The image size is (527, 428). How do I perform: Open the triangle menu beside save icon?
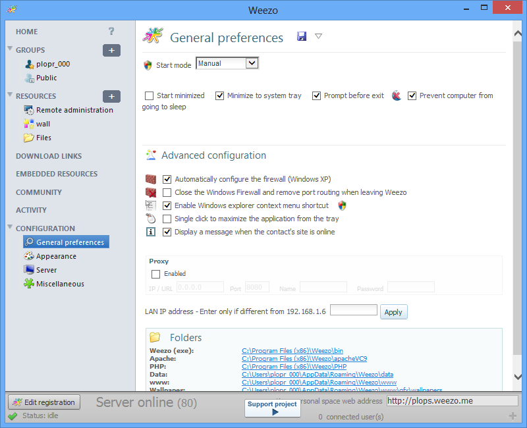[318, 36]
